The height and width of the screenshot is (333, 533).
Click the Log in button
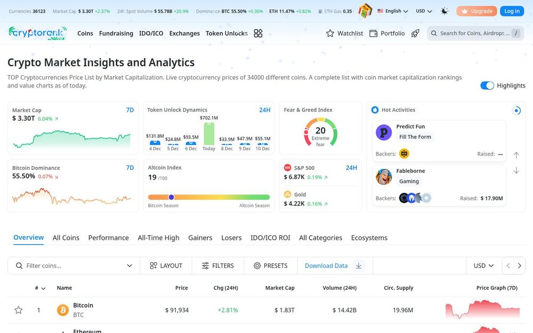tap(512, 11)
